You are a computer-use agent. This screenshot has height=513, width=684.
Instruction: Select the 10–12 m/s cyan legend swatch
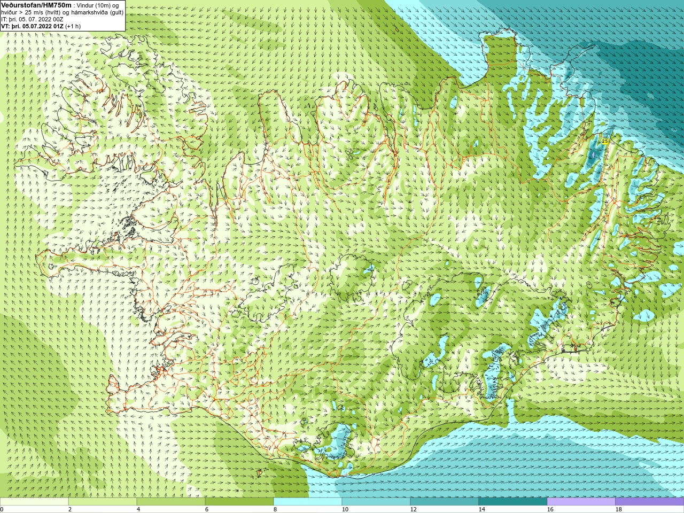coord(376,502)
